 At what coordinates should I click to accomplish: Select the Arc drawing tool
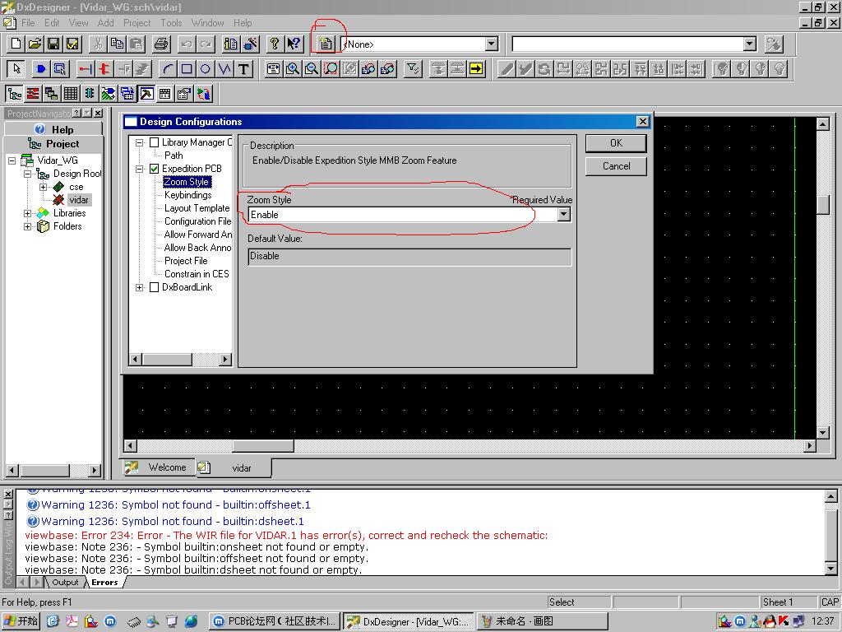pos(168,69)
